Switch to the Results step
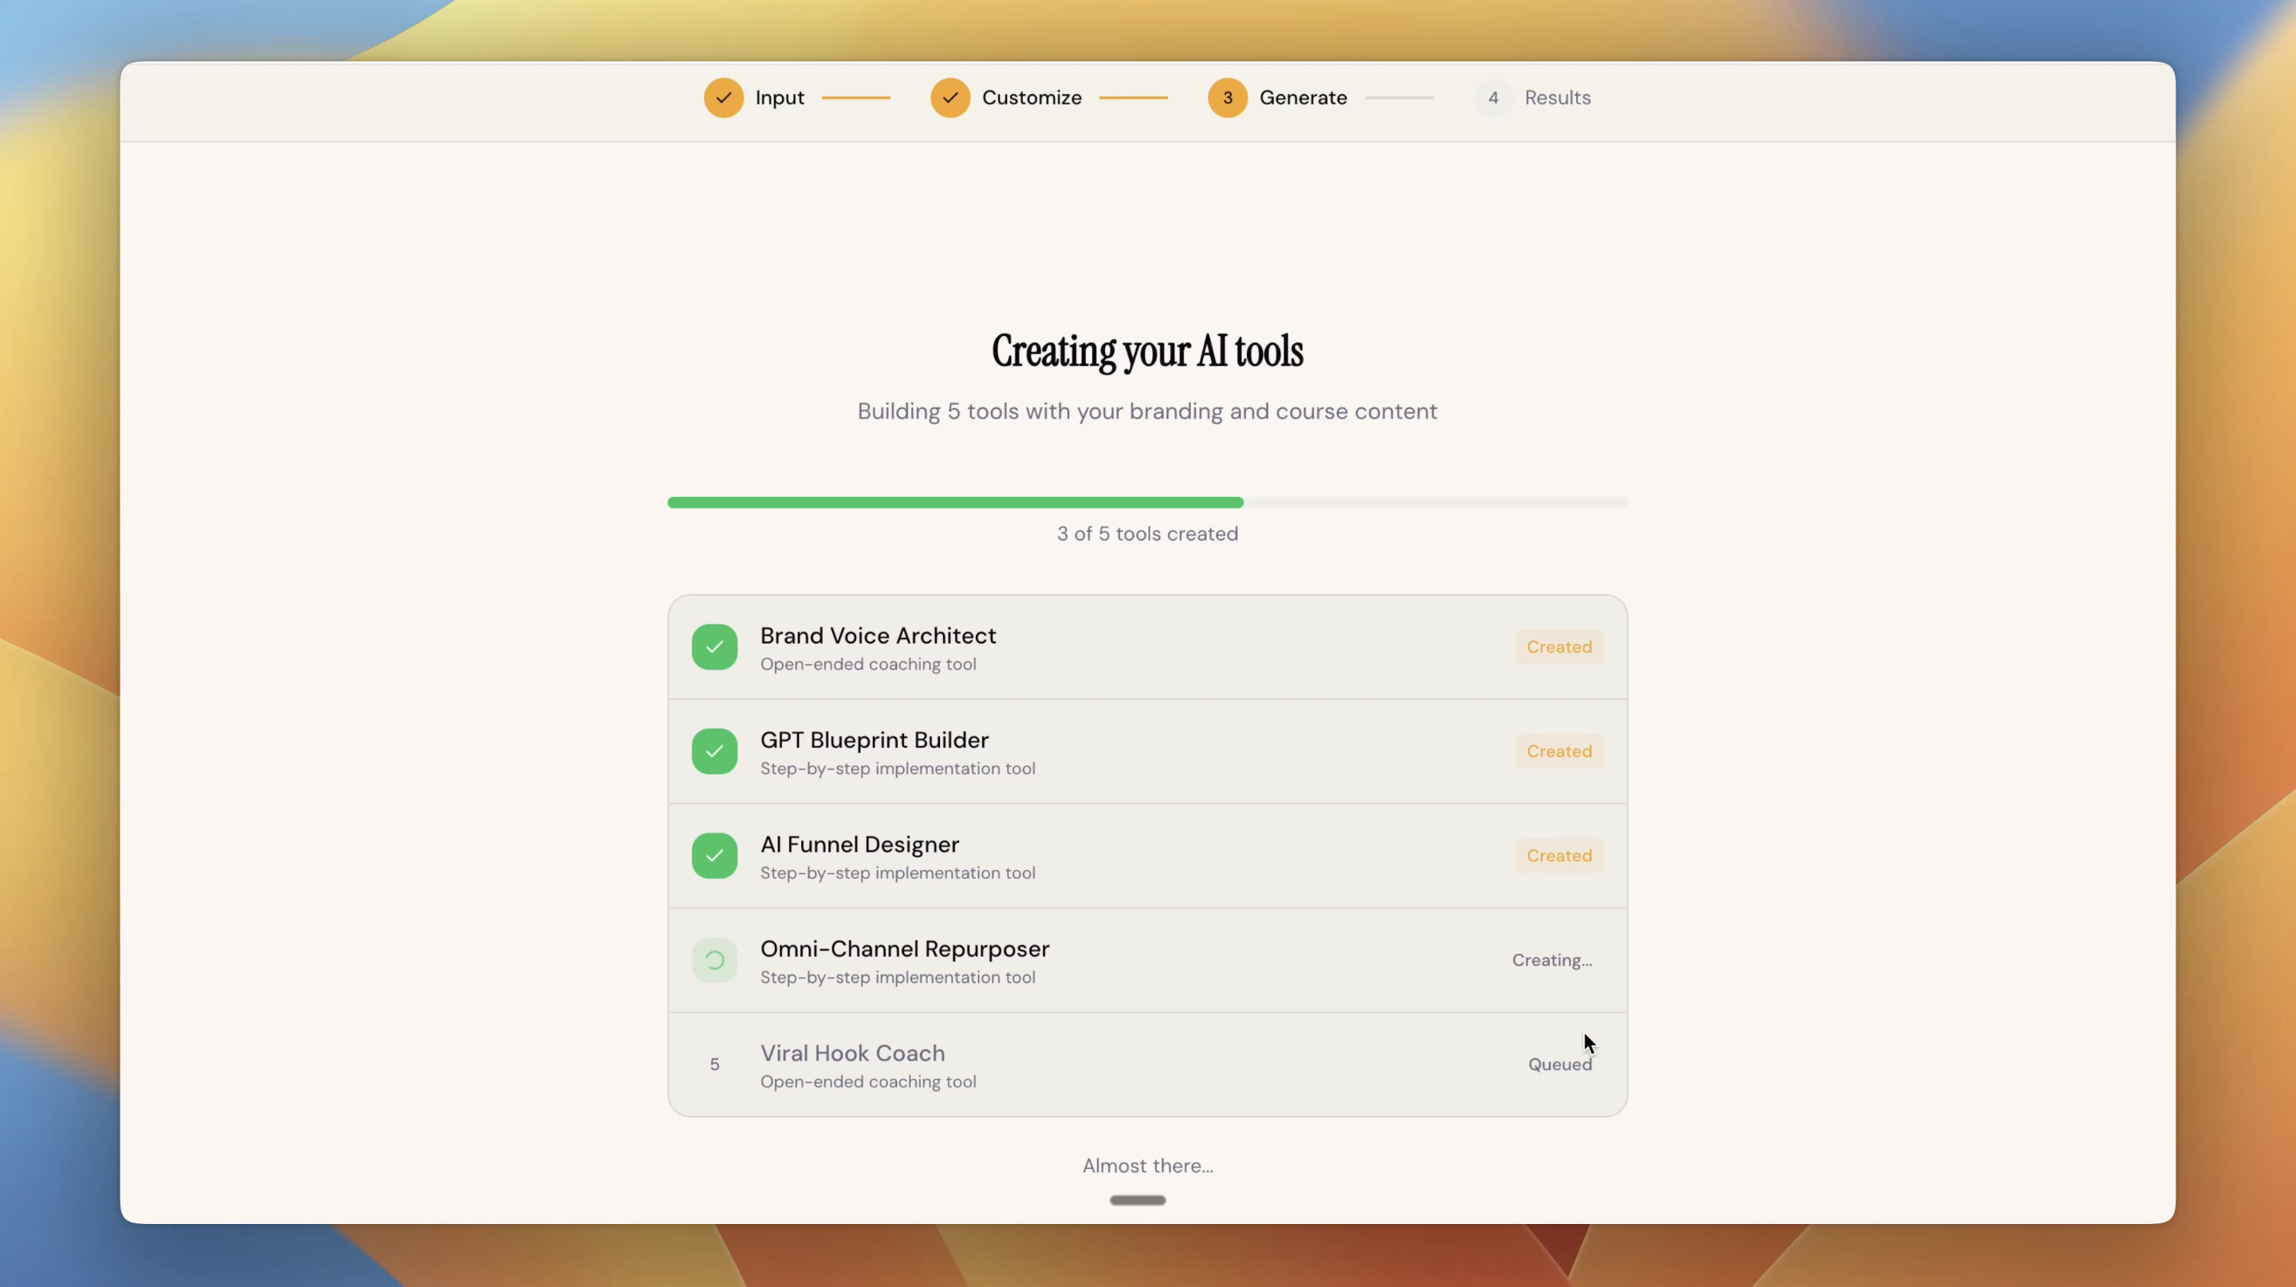Screen dimensions: 2296x1287 click(1557, 98)
